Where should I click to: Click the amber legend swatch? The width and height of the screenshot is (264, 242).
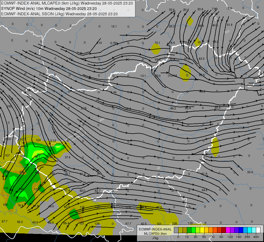pyautogui.click(x=206, y=230)
